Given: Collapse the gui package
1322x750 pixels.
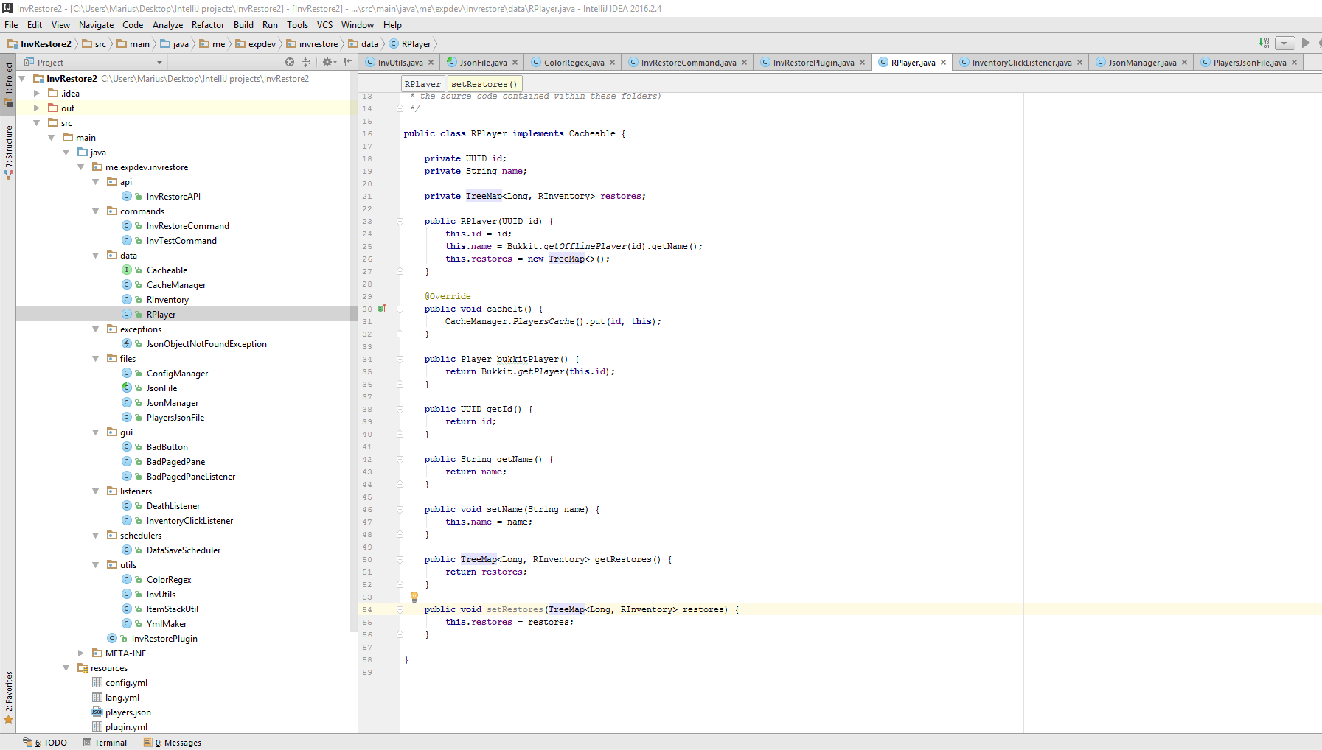Looking at the screenshot, I should (95, 432).
